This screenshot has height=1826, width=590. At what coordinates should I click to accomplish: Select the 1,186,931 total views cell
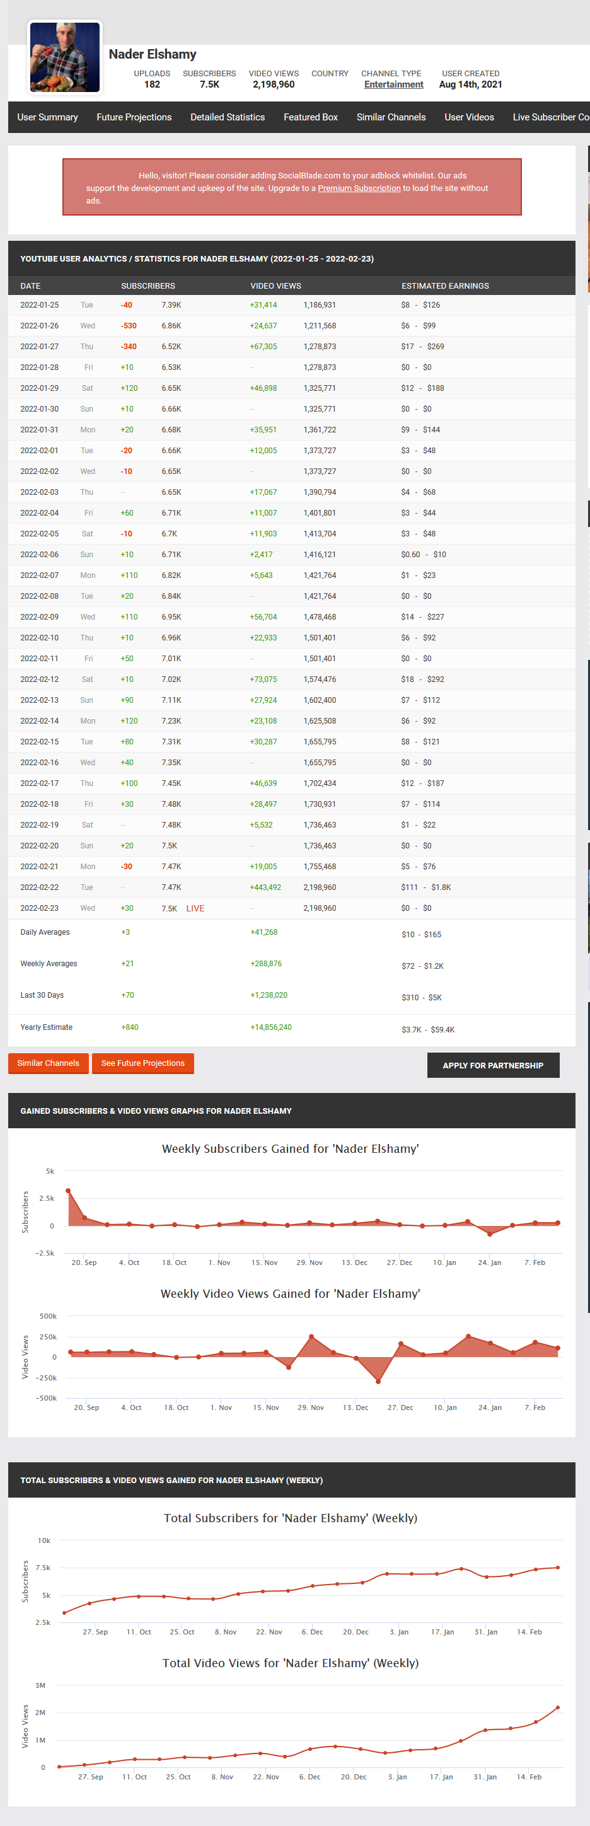[320, 305]
